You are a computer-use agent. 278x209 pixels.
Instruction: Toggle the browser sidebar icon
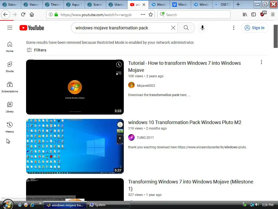point(254,15)
